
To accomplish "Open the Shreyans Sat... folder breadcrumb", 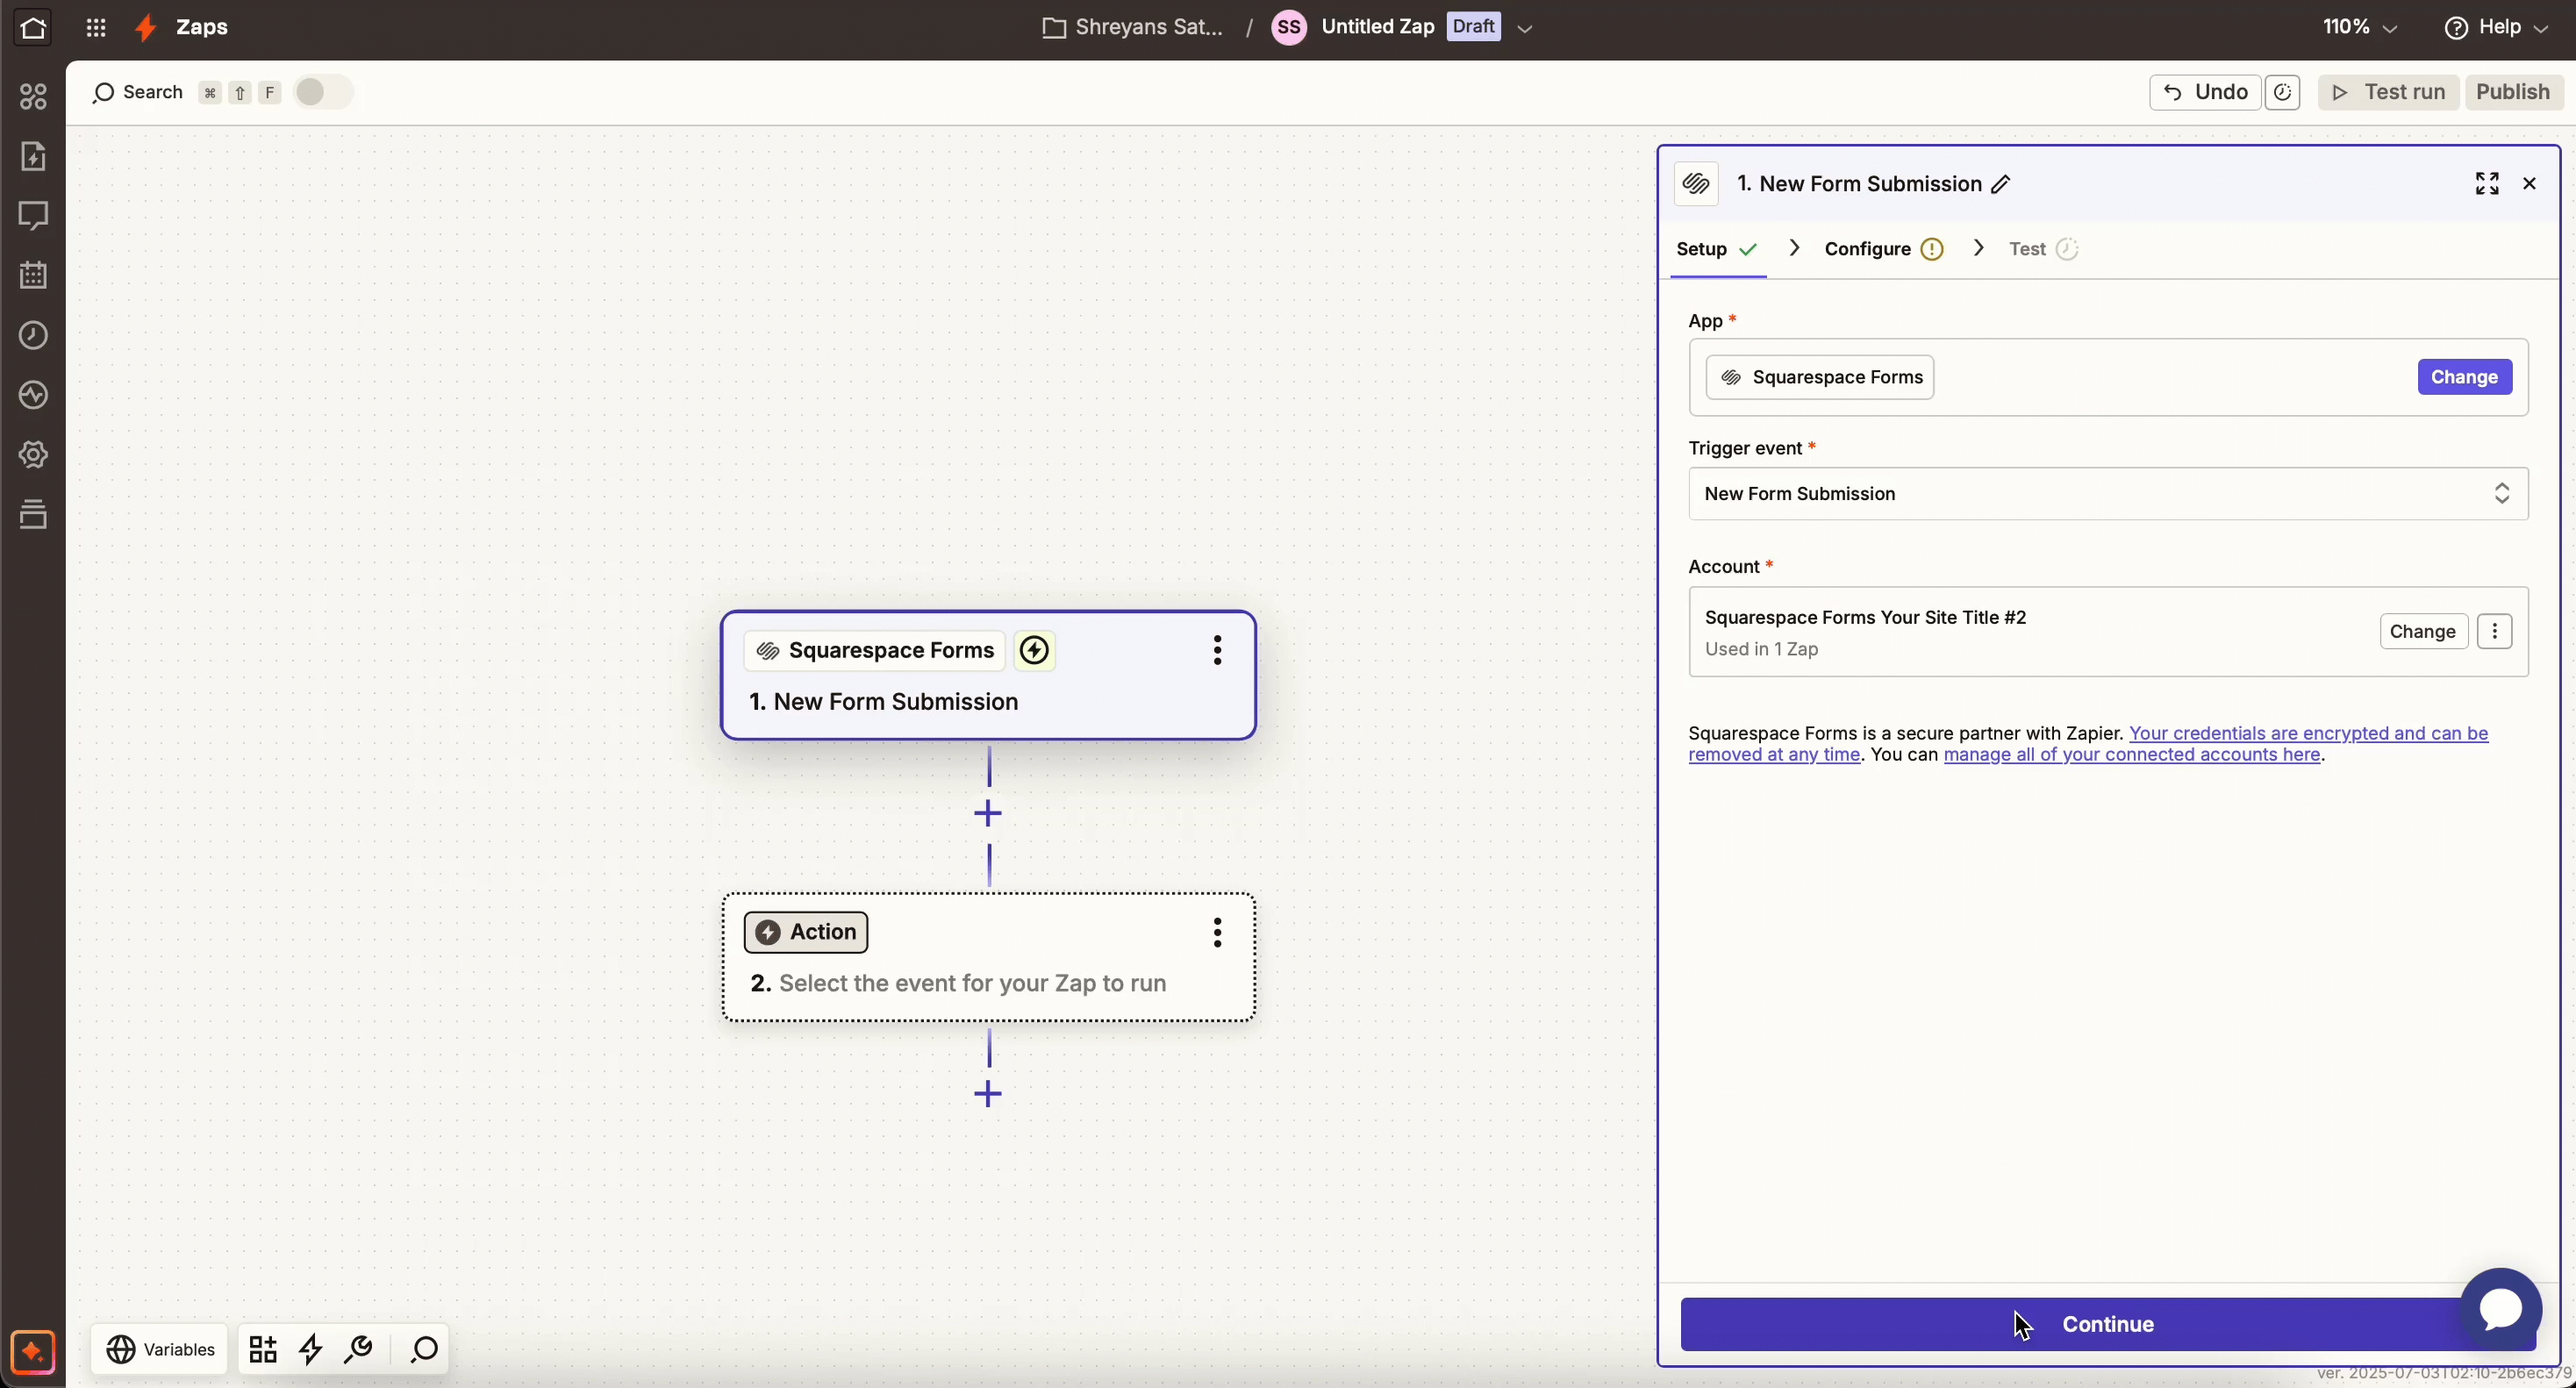I will tap(1132, 28).
